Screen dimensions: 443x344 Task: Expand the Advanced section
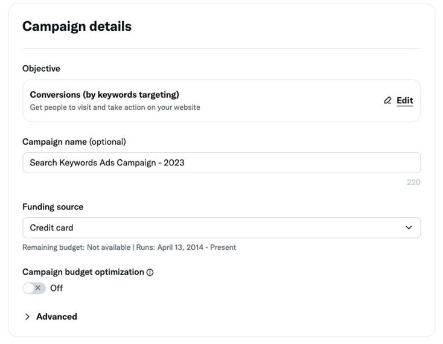click(56, 316)
